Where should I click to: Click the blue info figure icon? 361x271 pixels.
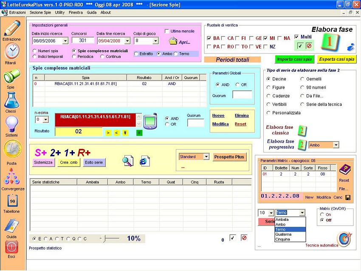[x=351, y=47]
